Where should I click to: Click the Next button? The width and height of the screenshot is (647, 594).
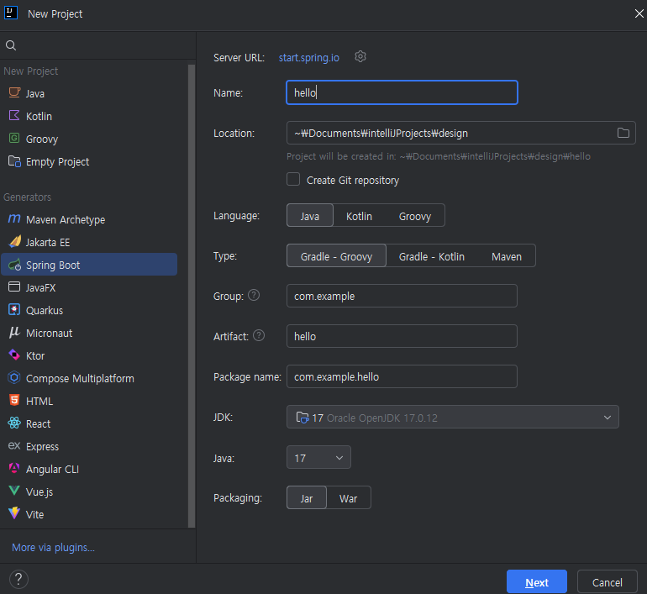pyautogui.click(x=537, y=582)
